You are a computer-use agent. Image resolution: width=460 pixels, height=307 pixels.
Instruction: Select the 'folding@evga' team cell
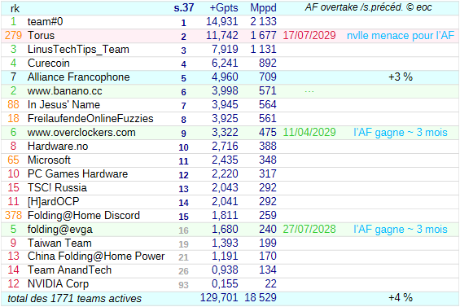point(60,229)
